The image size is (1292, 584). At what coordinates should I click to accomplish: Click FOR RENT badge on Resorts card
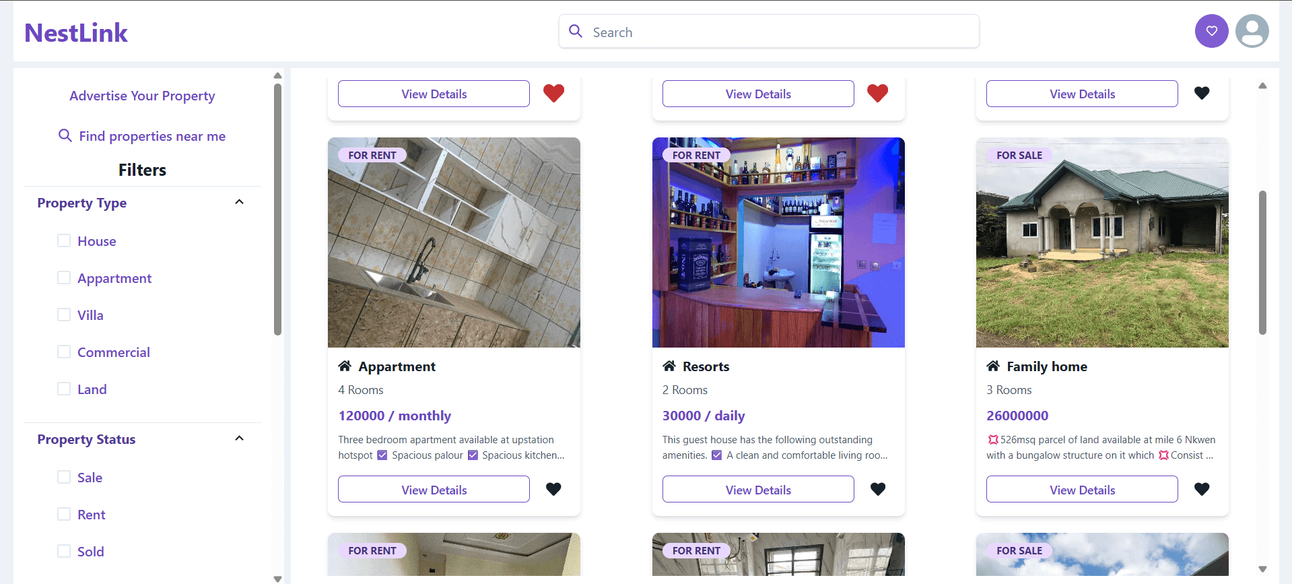coord(696,155)
